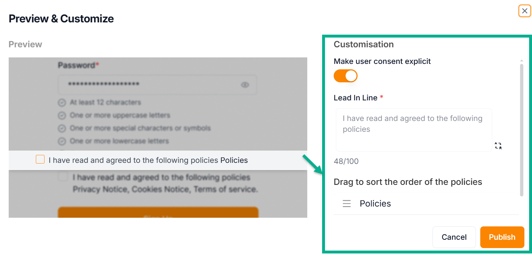Click the scroll-up arrow above the scrollbar
Viewport: 532px width, 256px height.
click(522, 61)
